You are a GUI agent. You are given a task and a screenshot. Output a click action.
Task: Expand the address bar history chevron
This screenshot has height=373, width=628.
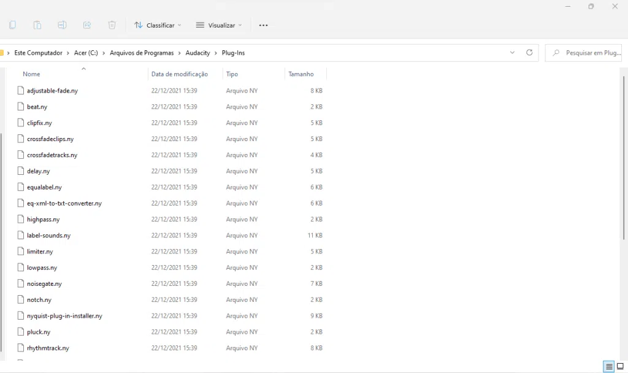512,53
